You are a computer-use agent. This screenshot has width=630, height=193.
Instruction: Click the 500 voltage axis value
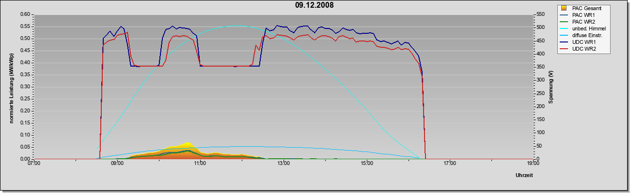click(540, 28)
